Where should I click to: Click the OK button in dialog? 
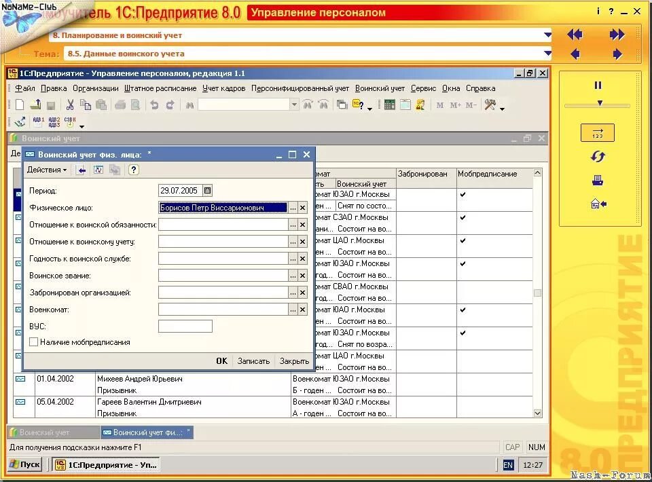click(221, 361)
